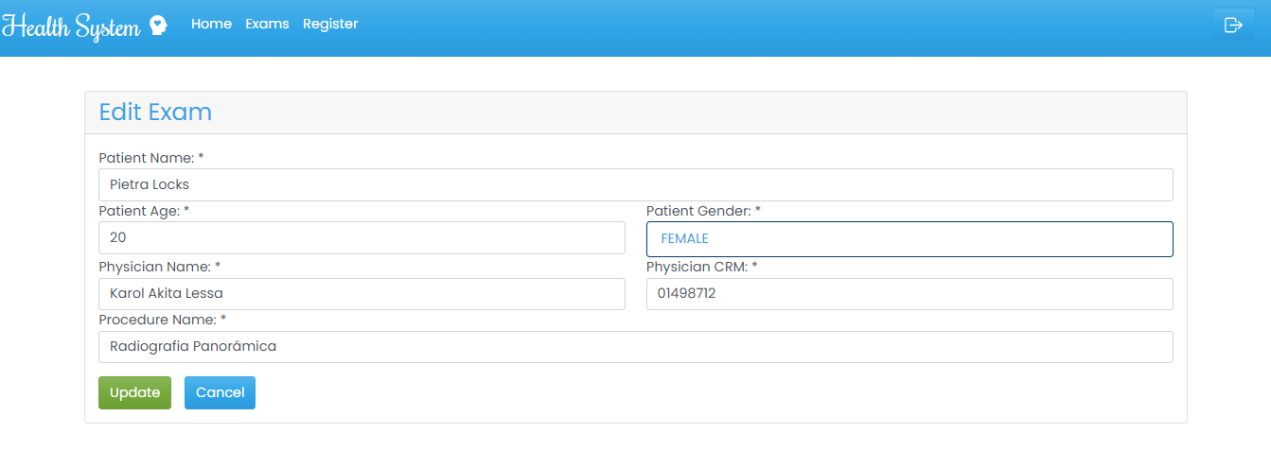Click the Patient Name label
The image size is (1271, 469).
click(x=151, y=157)
